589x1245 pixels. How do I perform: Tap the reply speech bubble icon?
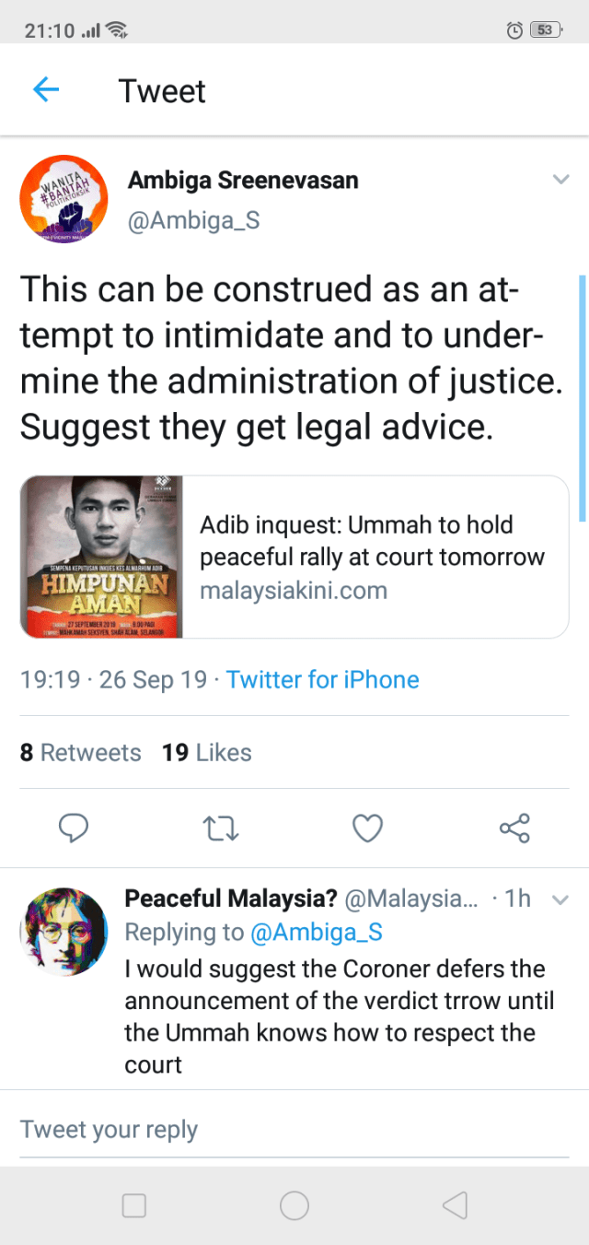coord(74,828)
